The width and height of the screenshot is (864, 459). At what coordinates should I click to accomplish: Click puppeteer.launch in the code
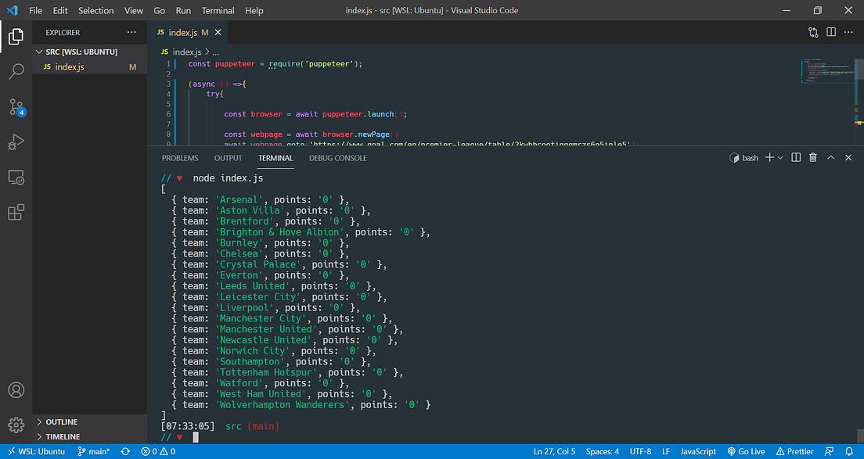(358, 114)
